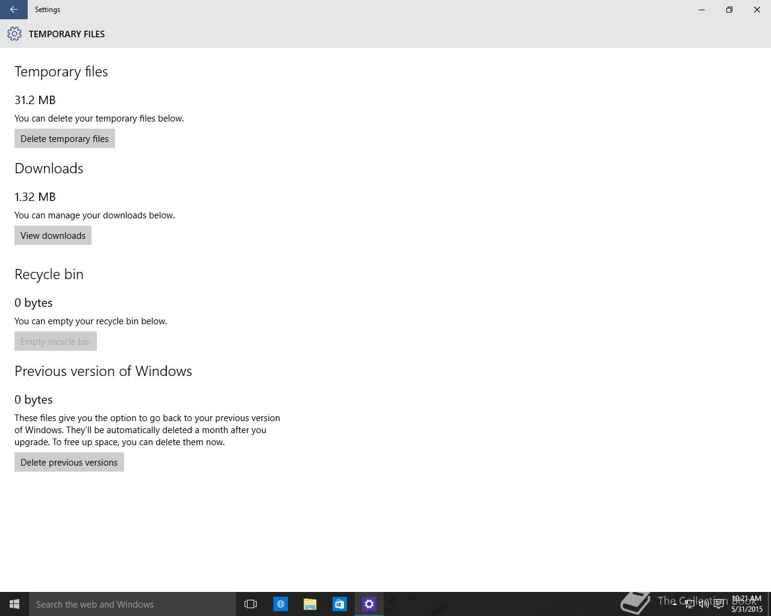Select the Settings gear icon on taskbar
Screen dimensions: 771x616
pyautogui.click(x=369, y=604)
